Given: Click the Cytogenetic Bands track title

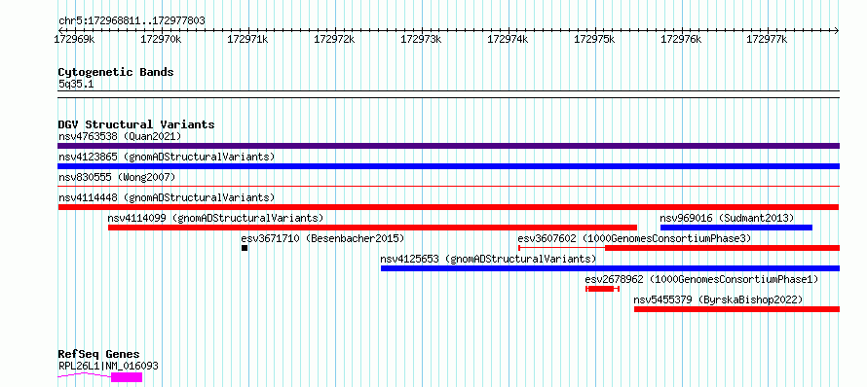Looking at the screenshot, I should point(116,72).
